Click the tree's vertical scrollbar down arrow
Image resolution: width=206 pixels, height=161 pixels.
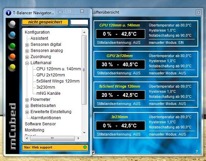pos(84,132)
